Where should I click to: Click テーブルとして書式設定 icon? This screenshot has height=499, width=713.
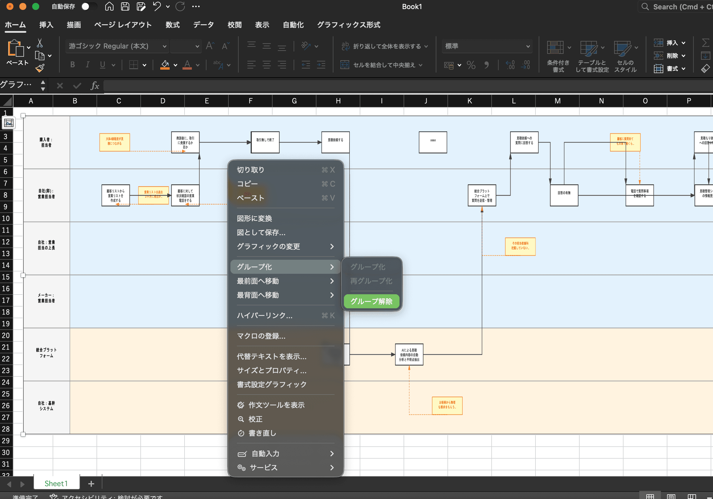[x=590, y=56]
